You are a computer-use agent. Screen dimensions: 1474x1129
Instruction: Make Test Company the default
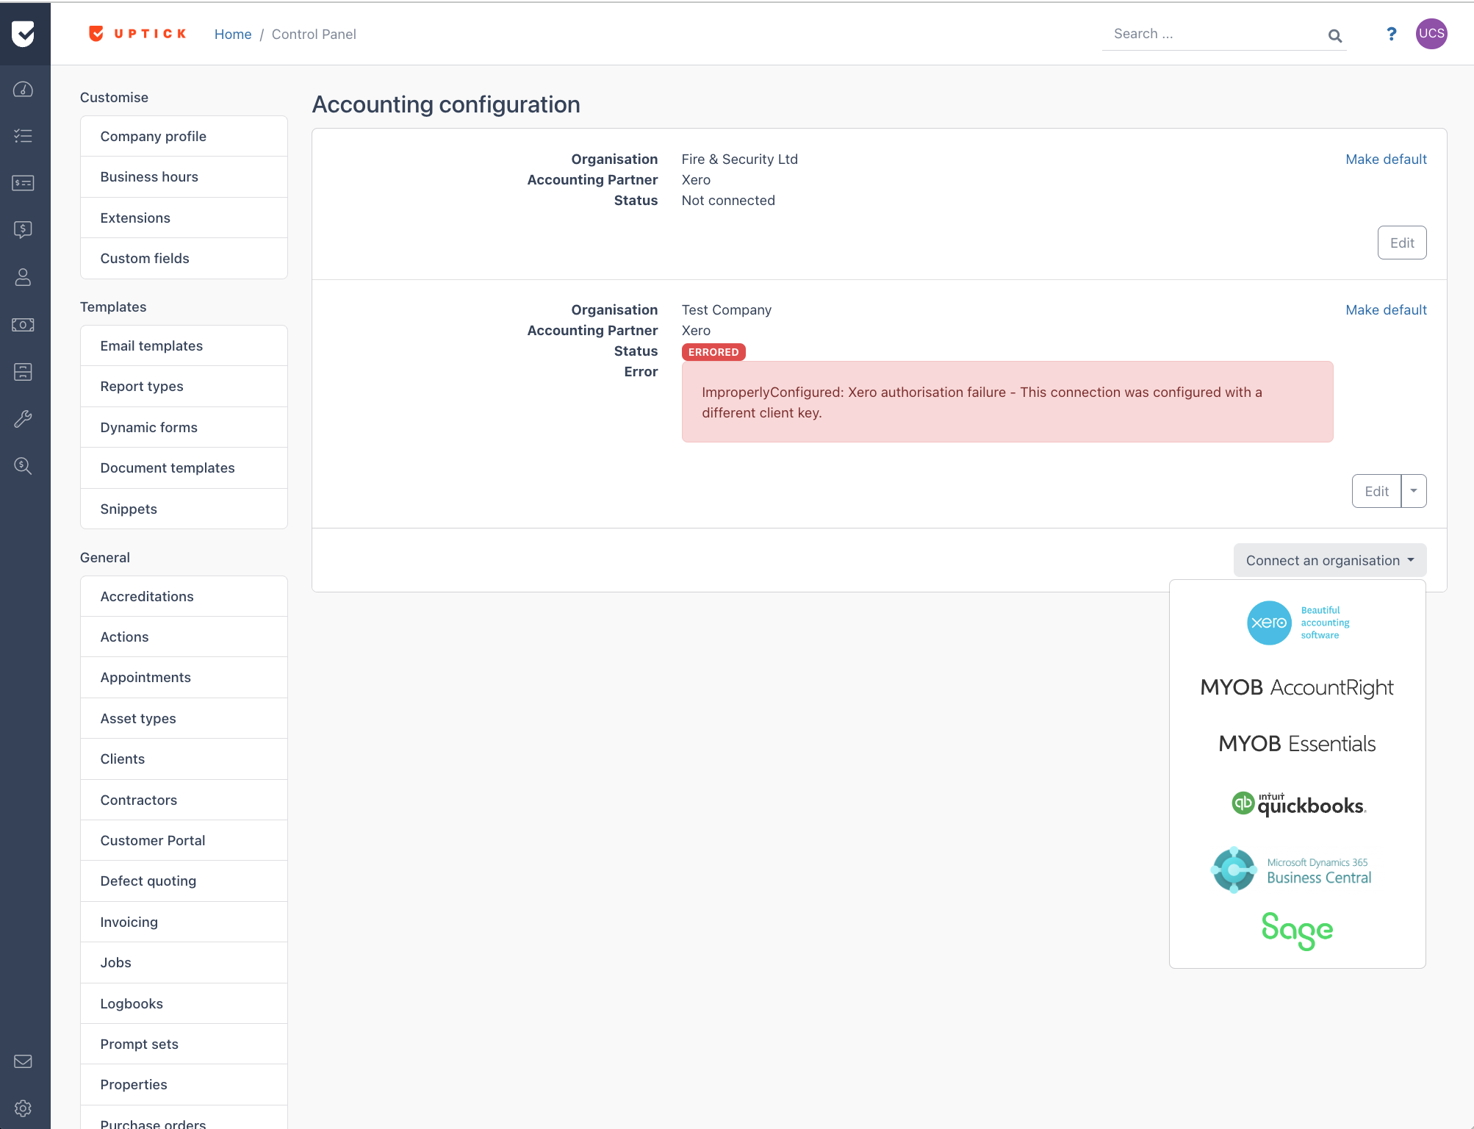point(1386,310)
